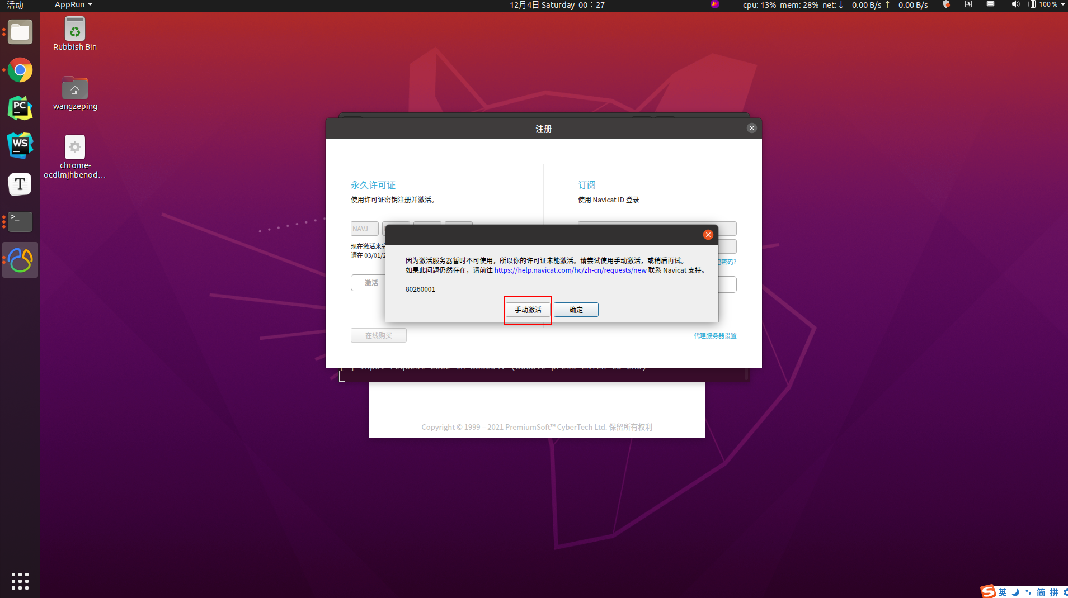1068x598 pixels.
Task: Click the Sogou input S logo
Action: coord(988,591)
